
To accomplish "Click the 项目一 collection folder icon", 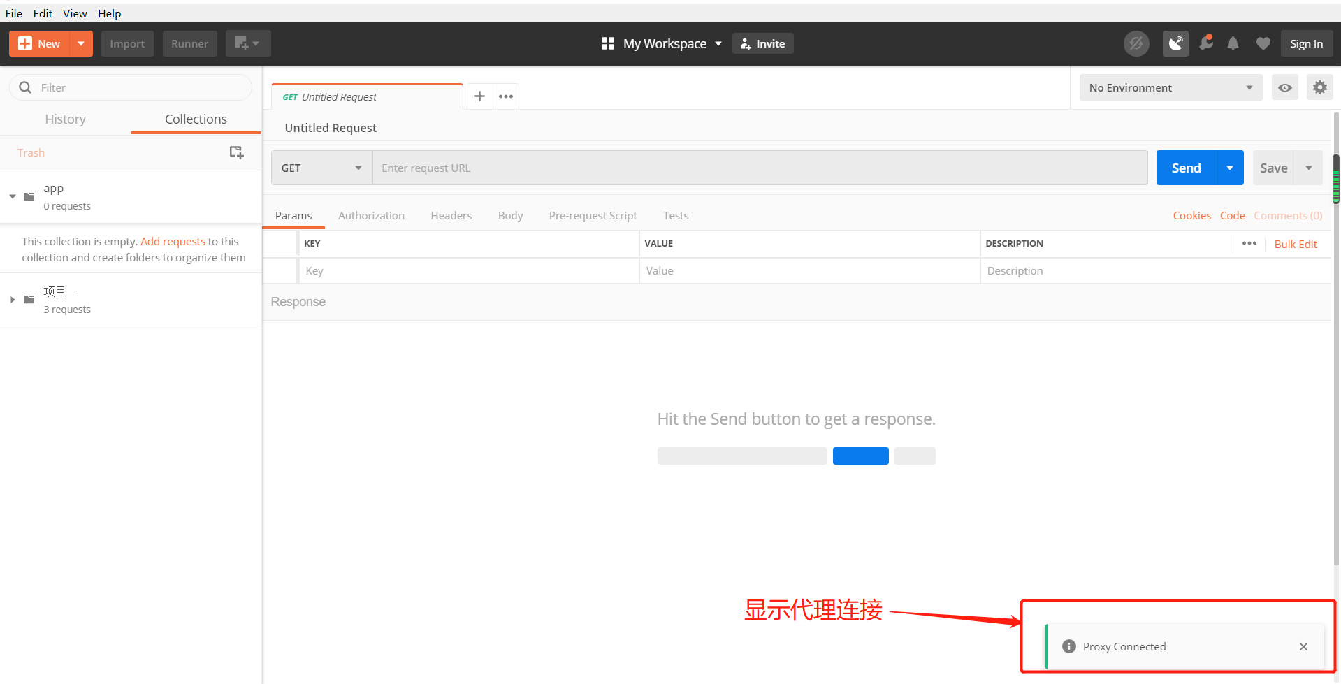I will (29, 300).
